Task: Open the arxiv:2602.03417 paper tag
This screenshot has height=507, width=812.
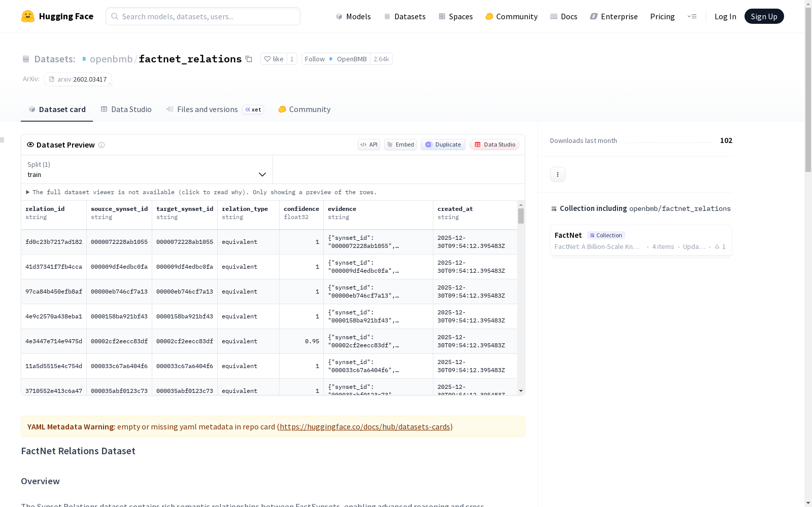Action: pos(78,79)
